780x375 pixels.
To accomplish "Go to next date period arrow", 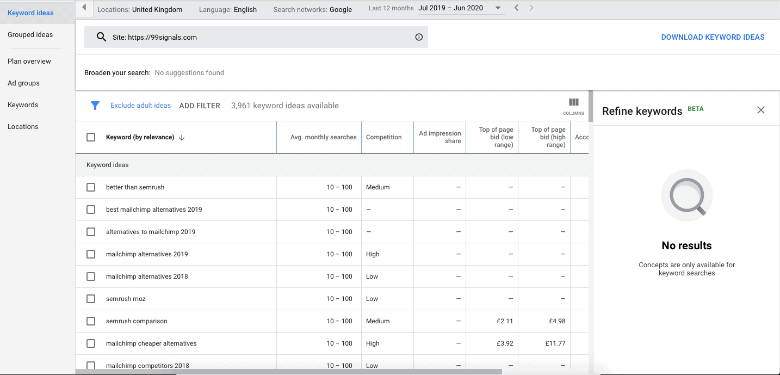I will coord(531,8).
